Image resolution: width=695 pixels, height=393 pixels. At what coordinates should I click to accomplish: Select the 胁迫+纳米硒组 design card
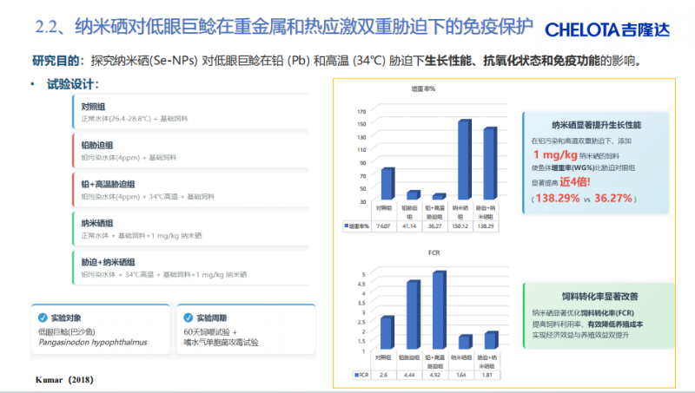[x=165, y=267]
